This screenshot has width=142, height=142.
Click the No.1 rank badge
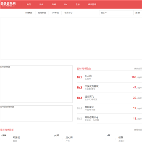click(79, 77)
